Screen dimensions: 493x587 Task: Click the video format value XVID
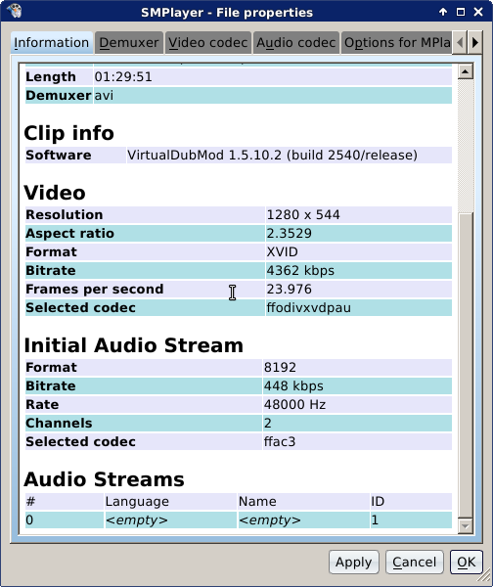[x=283, y=252]
